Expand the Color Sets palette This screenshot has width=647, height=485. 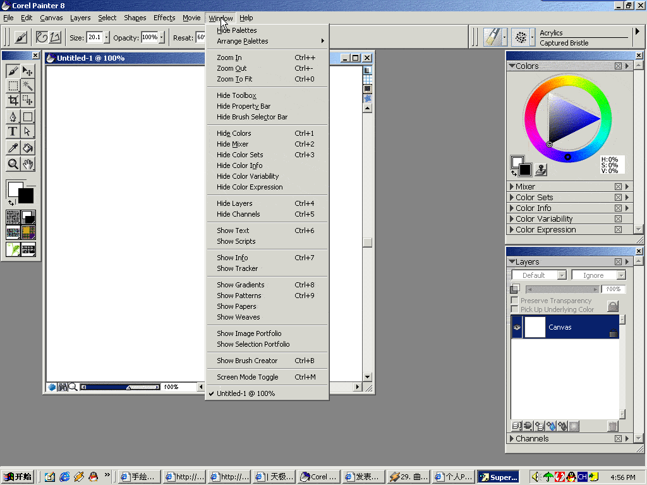click(512, 197)
